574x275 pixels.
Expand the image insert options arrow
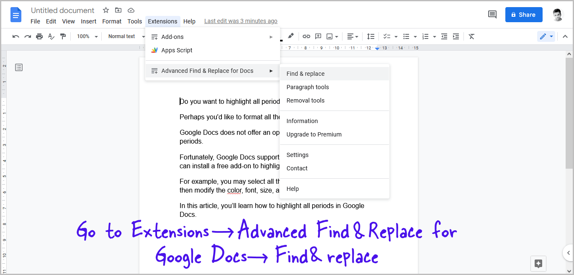coord(336,36)
